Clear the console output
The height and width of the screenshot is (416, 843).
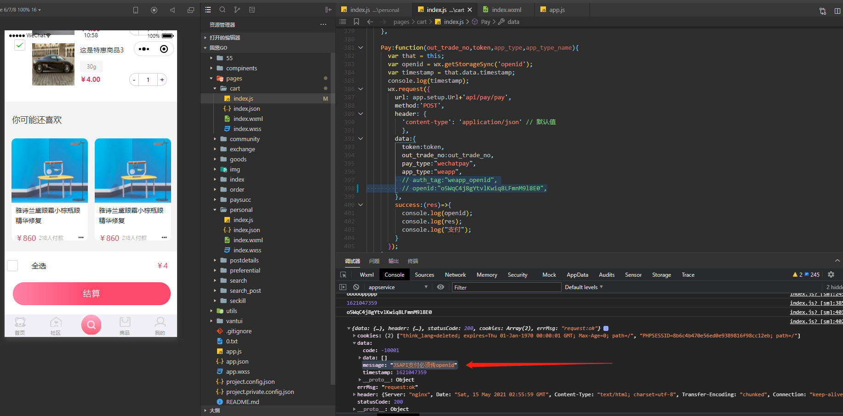[x=356, y=287]
